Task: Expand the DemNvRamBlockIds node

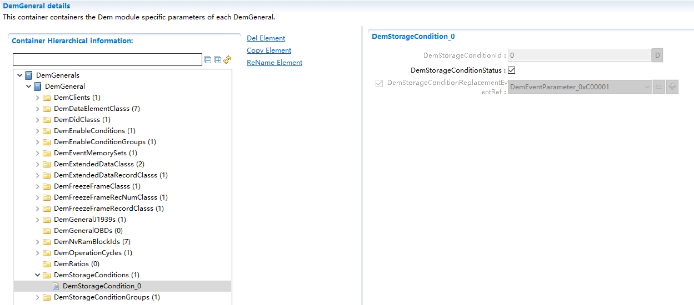Action: (38, 242)
